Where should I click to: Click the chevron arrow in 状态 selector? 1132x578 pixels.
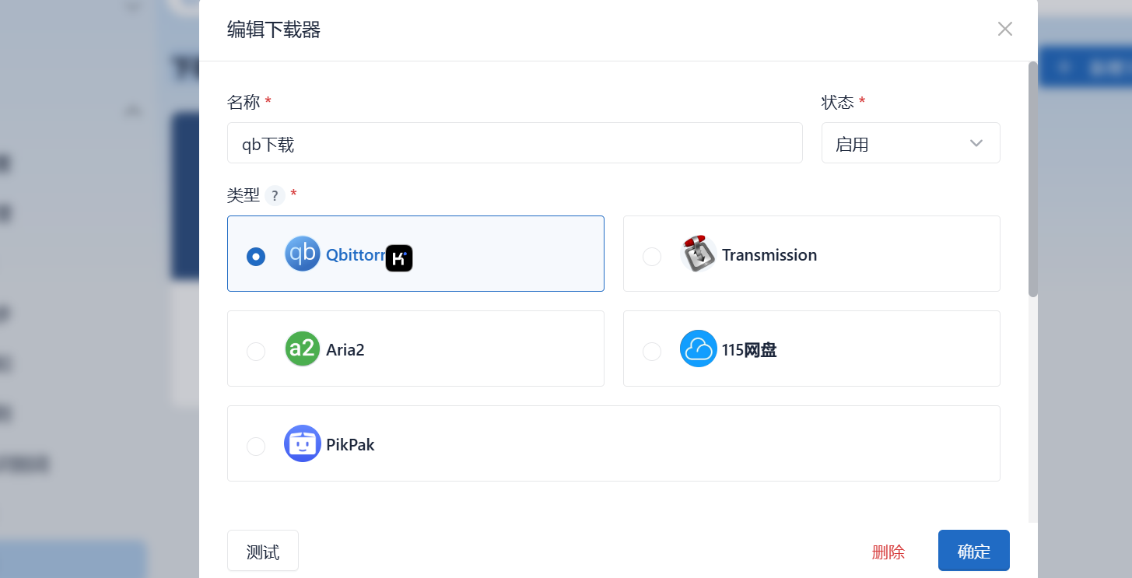(976, 143)
